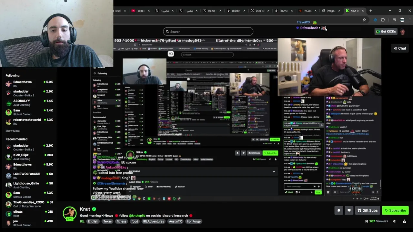Select the IronForge tag
Screen dimensions: 413x232
point(194,221)
